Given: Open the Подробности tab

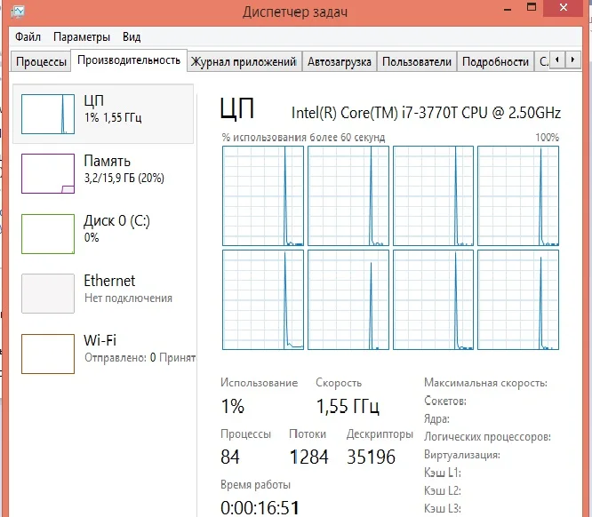Looking at the screenshot, I should (495, 61).
